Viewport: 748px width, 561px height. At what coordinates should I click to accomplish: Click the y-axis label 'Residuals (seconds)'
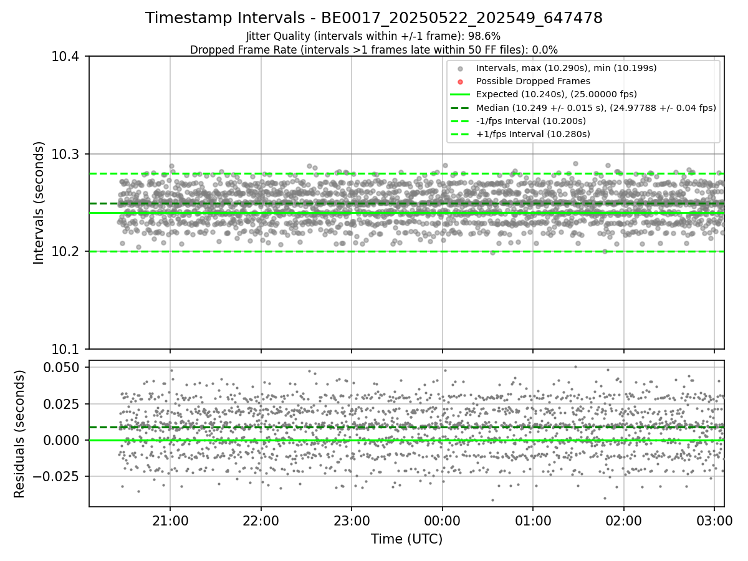pos(20,434)
